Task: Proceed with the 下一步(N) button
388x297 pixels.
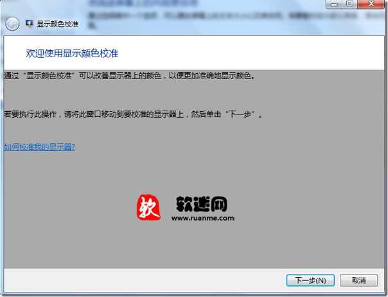Action: tap(310, 280)
